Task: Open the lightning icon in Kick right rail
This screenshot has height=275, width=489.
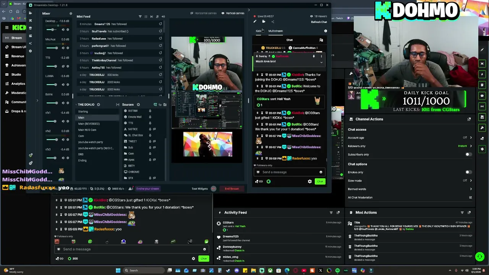Action: [x=483, y=74]
